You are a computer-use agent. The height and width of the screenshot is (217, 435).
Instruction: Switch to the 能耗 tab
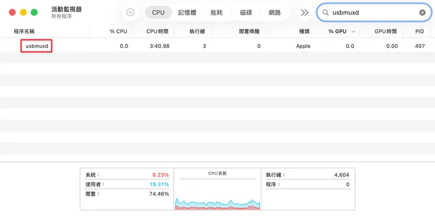click(217, 12)
